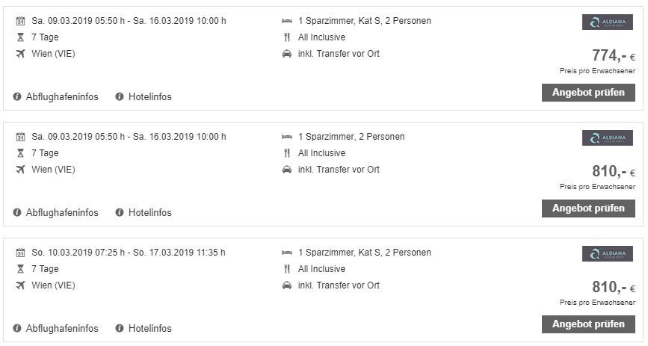Click Angebot prüfen for the 774 € offer
This screenshot has width=648, height=346.
point(588,93)
